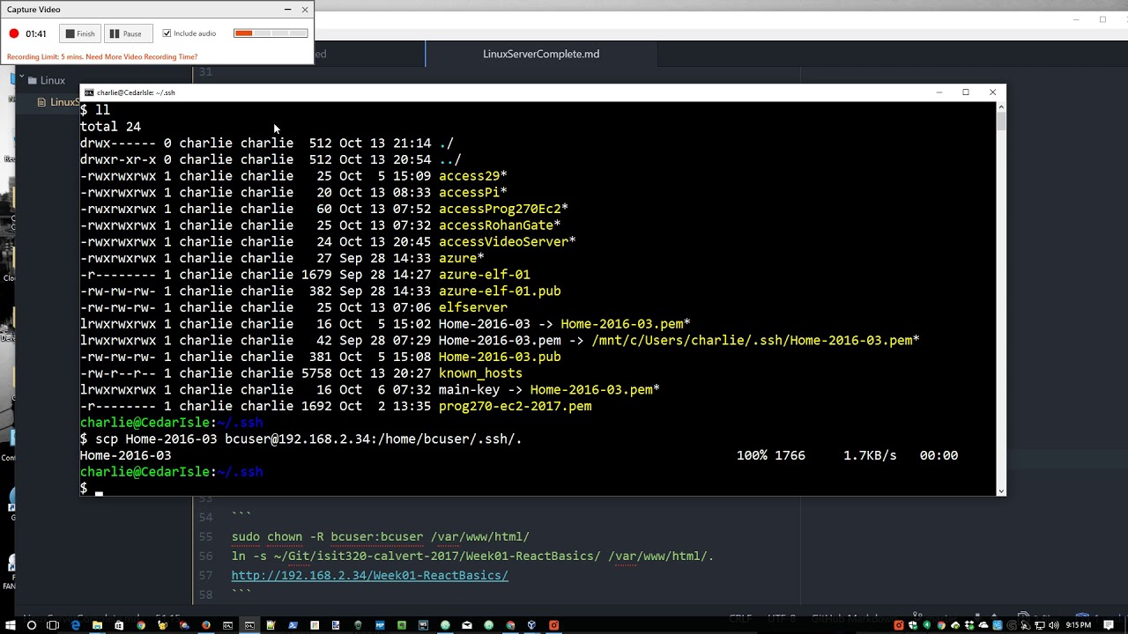The width and height of the screenshot is (1128, 634).
Task: Click the elfserver file name in terminal
Action: click(x=473, y=307)
